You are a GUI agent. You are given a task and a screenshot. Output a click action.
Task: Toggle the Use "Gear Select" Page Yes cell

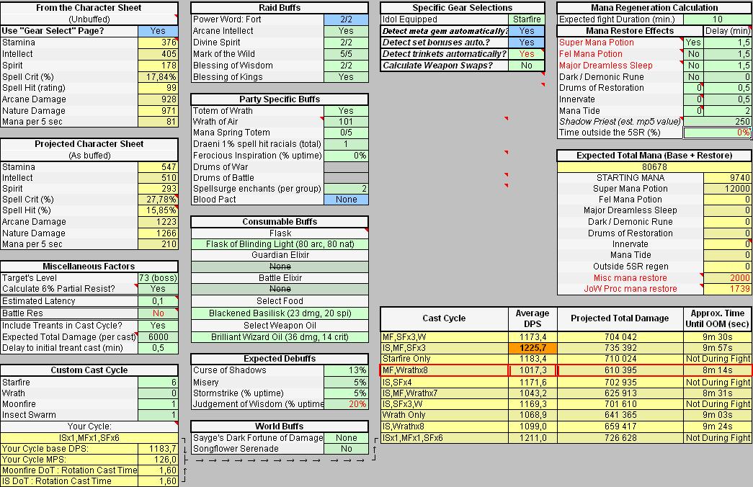tap(158, 31)
